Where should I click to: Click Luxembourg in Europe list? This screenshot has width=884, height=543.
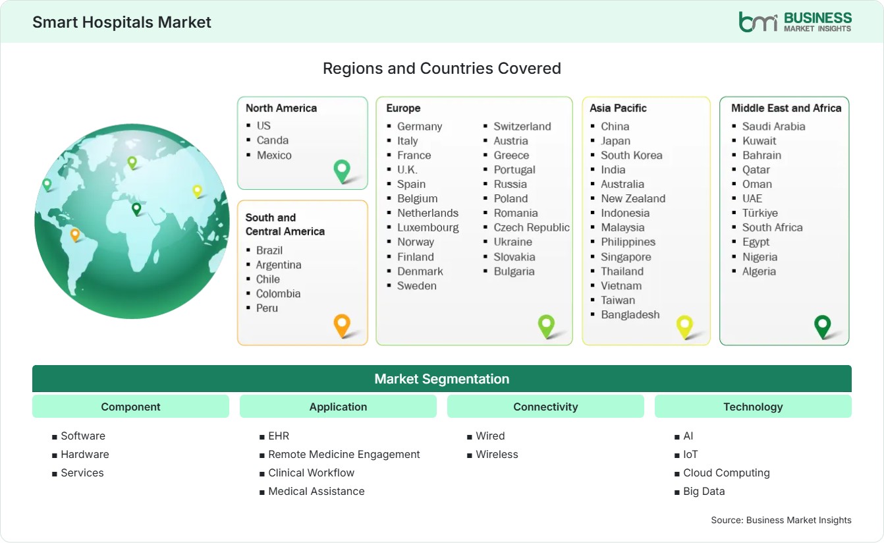pyautogui.click(x=428, y=227)
